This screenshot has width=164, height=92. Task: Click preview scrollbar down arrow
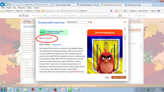pyautogui.click(x=125, y=71)
